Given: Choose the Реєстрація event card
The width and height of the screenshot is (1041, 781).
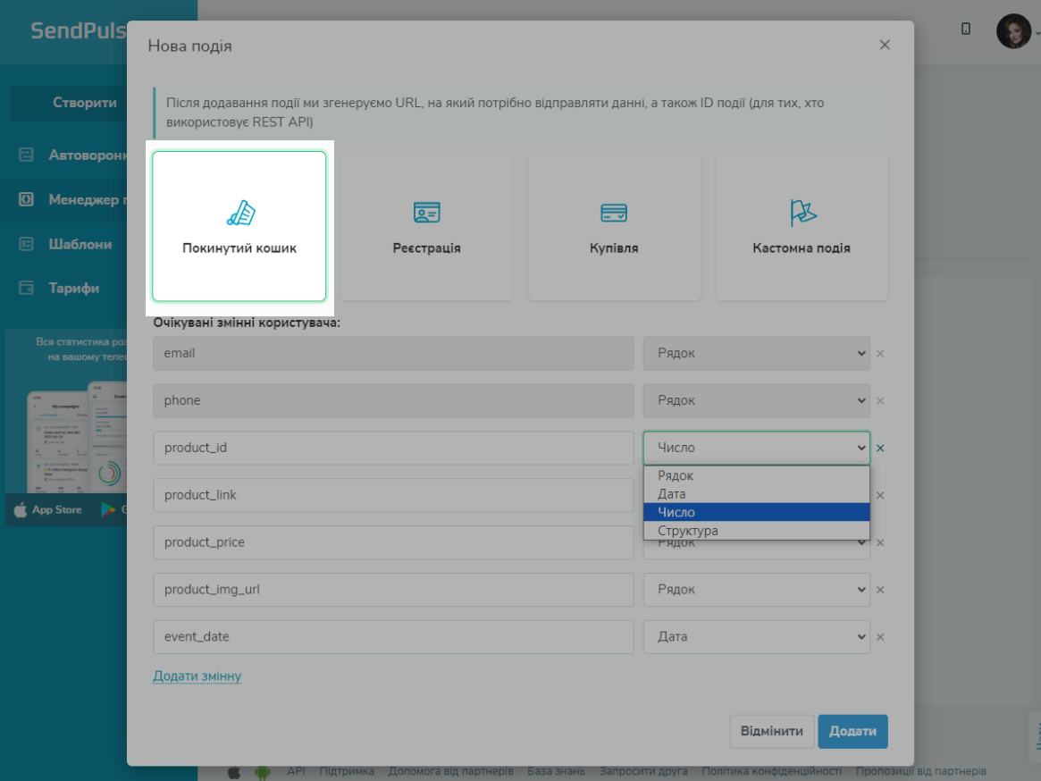Looking at the screenshot, I should [426, 226].
